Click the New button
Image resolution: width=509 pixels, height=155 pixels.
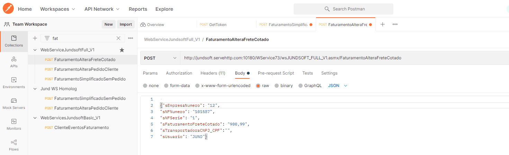click(109, 24)
